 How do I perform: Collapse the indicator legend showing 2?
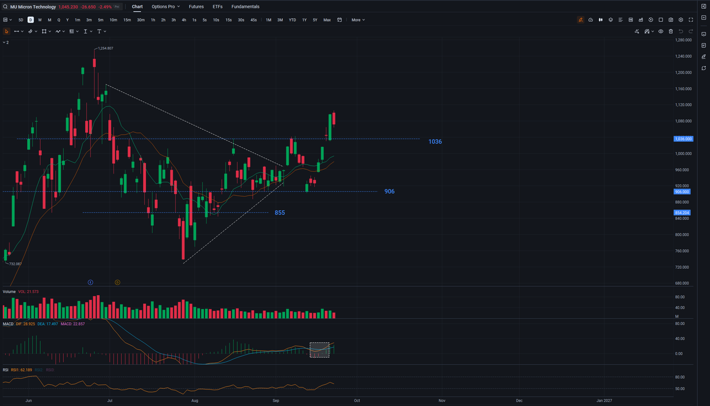click(x=5, y=43)
